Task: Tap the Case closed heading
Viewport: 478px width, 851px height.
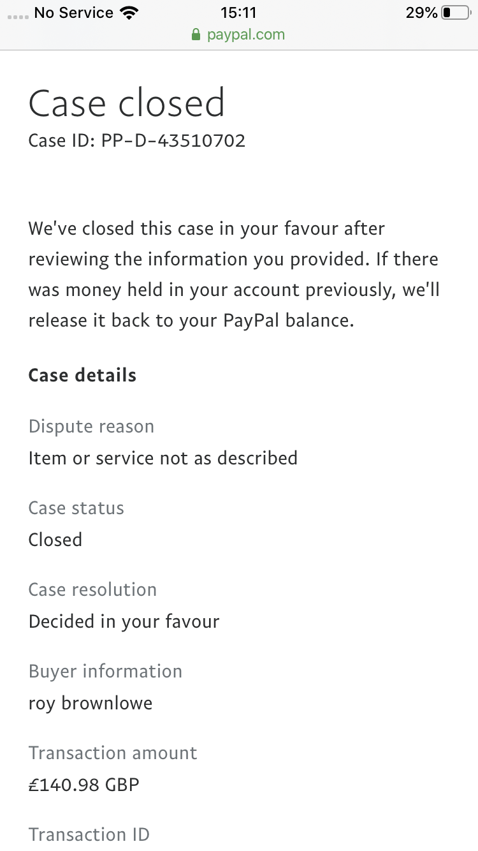Action: [127, 102]
